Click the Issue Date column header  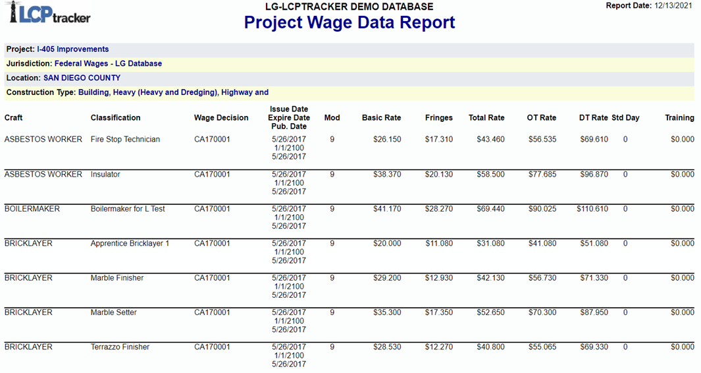[289, 109]
